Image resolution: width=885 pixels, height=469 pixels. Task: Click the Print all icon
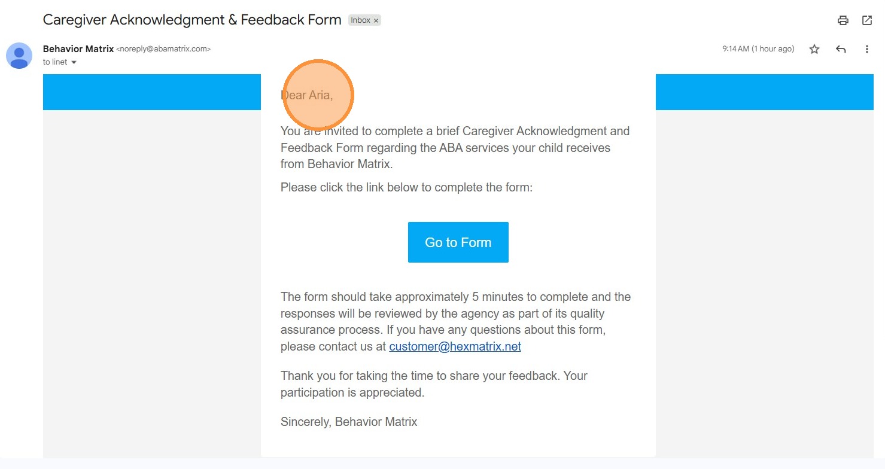click(843, 20)
